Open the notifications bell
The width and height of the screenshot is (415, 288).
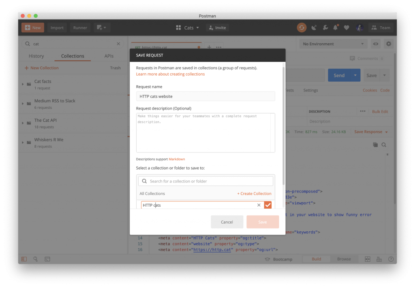point(336,28)
